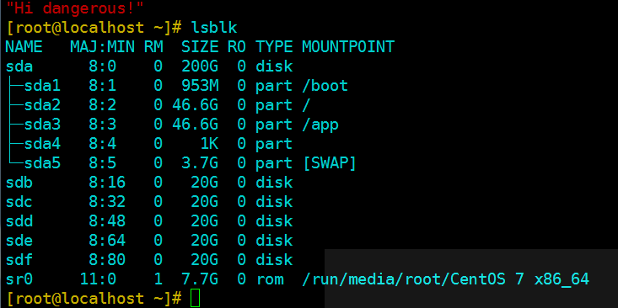Click the 1K size value
The image size is (618, 308).
pos(209,144)
